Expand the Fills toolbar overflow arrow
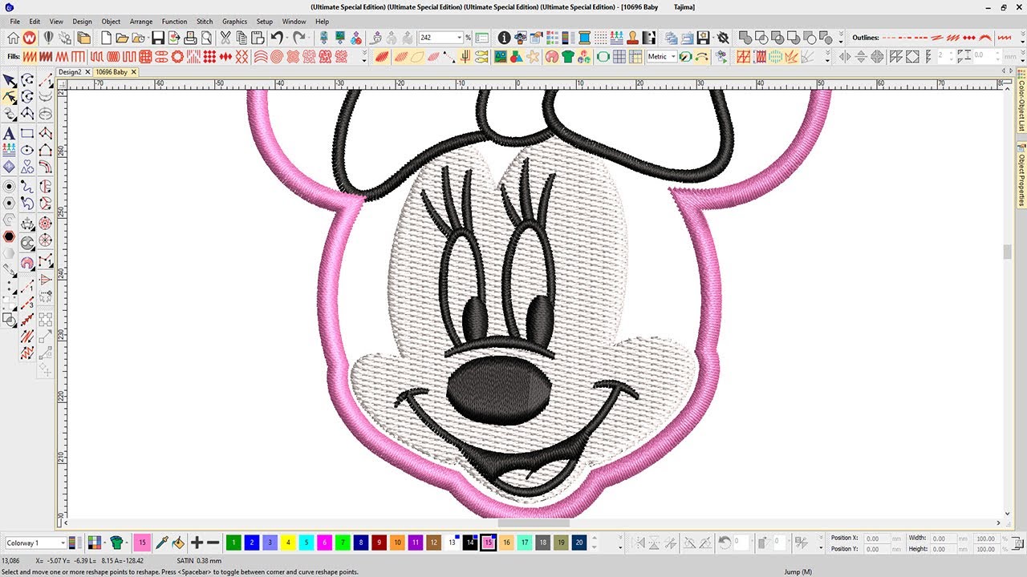 364,57
